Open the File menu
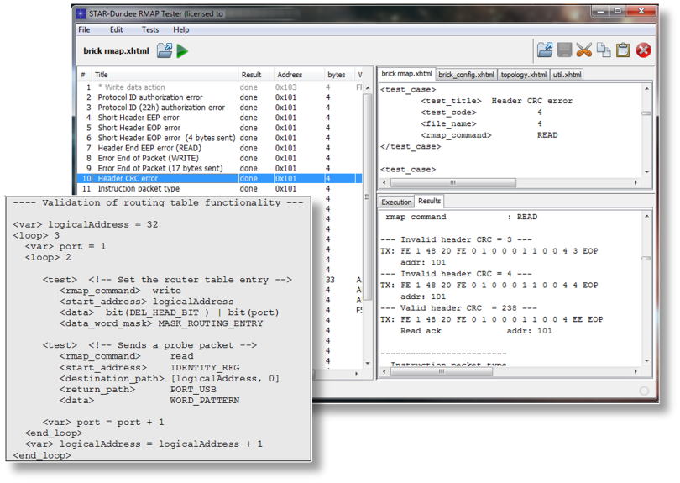Screen dimensions: 680x483 (x=84, y=29)
